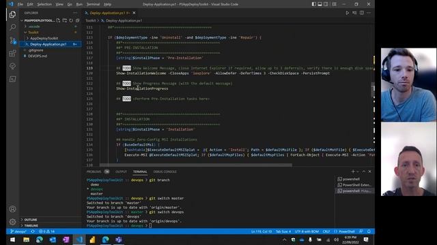The height and width of the screenshot is (245, 437).
Task: Click the New Folder icon in Explorer
Action: tap(65, 20)
